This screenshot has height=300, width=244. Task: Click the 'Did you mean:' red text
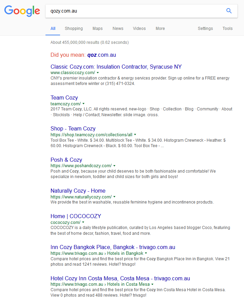coord(68,55)
